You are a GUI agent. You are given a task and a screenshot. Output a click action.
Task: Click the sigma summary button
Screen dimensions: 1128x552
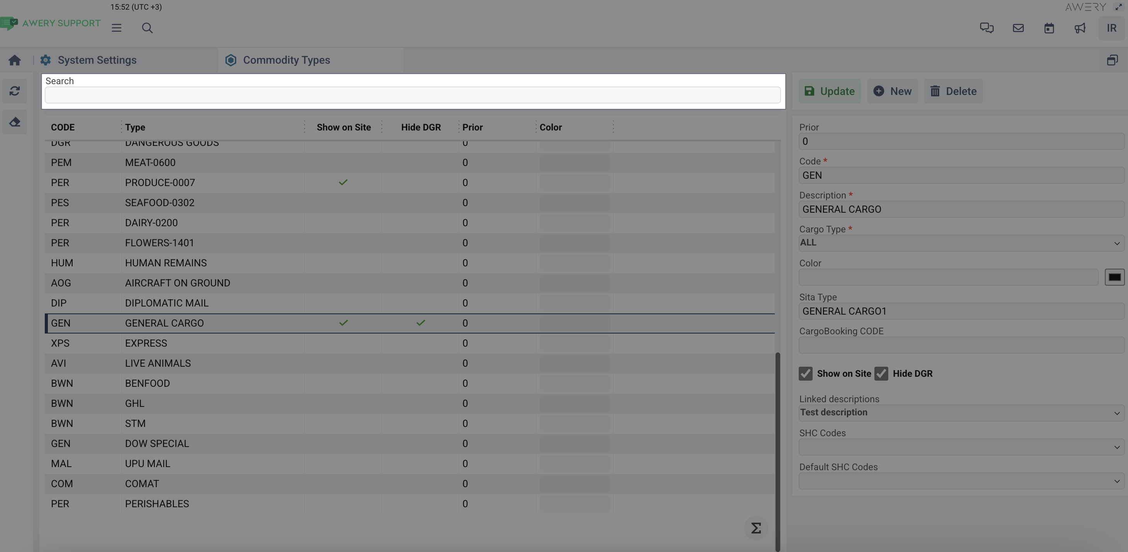click(756, 528)
